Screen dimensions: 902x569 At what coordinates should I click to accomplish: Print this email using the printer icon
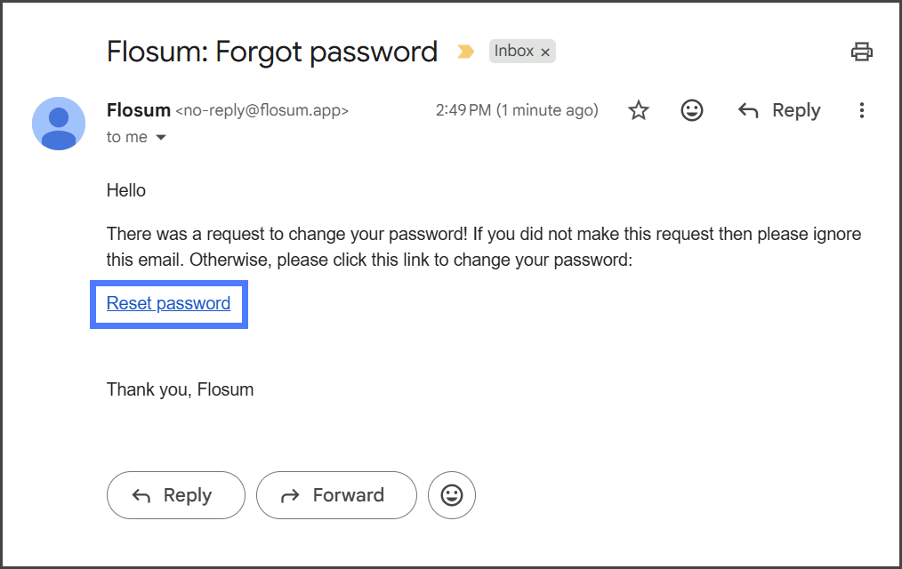(861, 52)
